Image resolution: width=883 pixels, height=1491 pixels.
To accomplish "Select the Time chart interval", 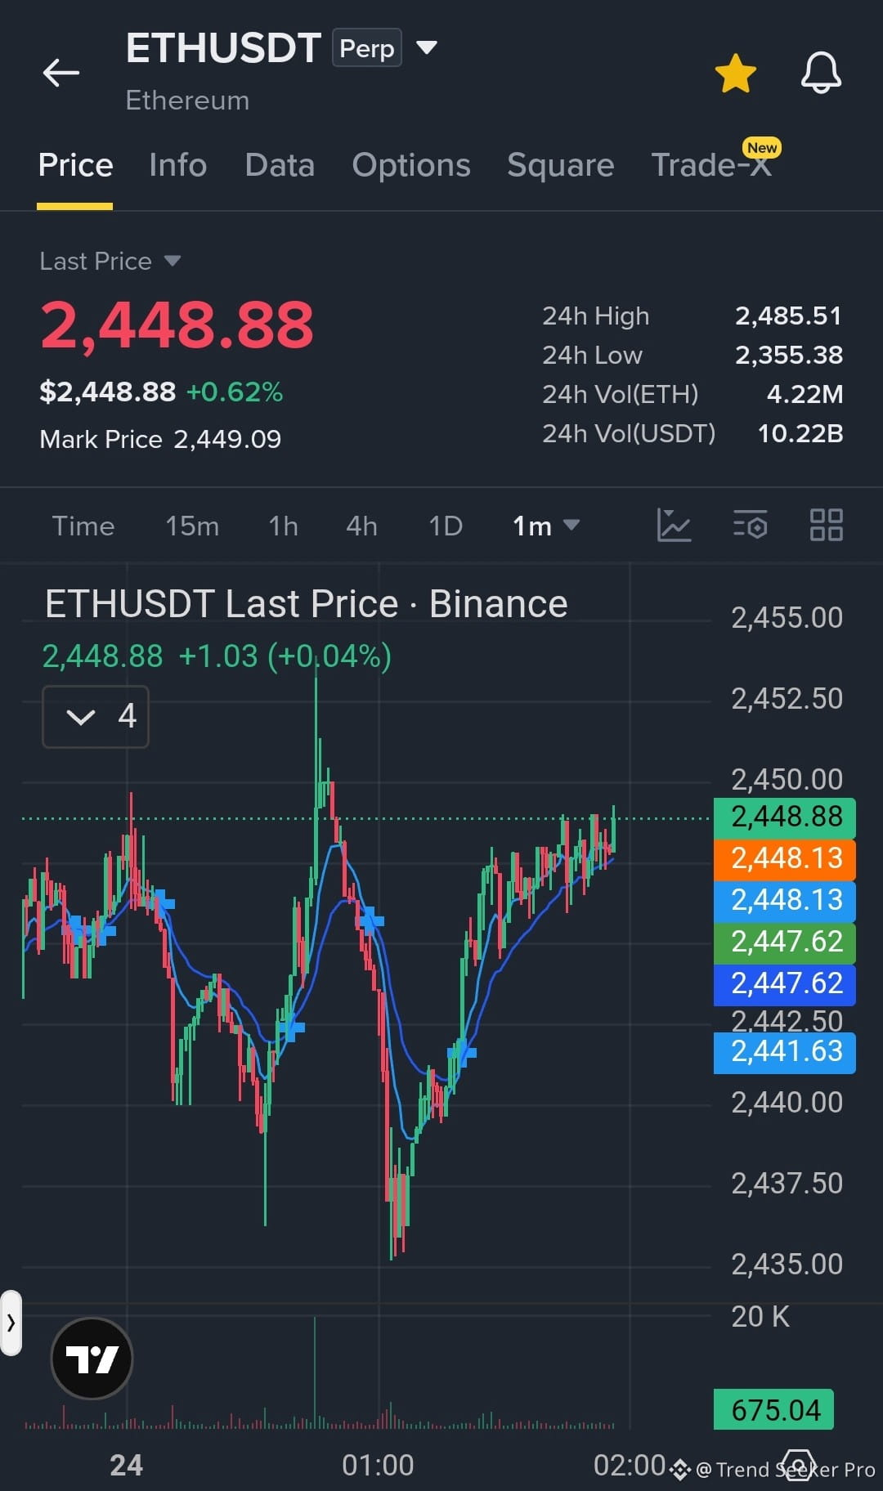I will point(83,526).
